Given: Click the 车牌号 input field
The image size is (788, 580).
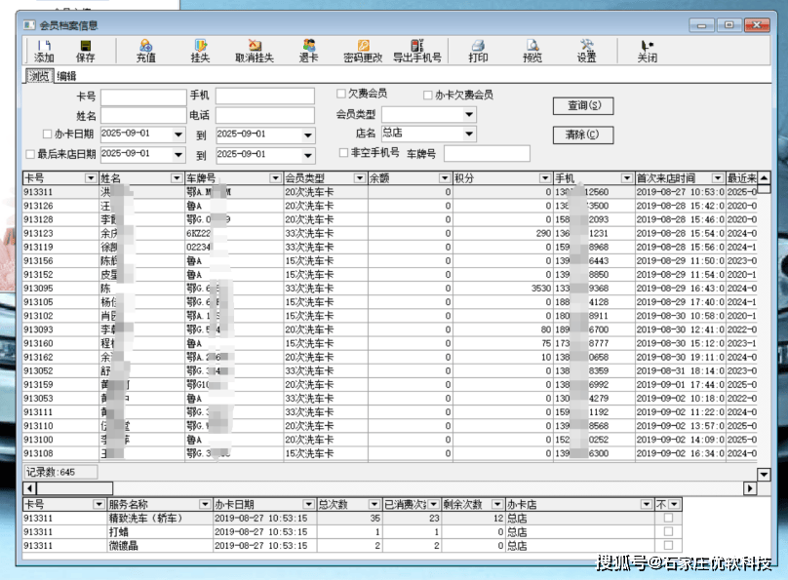Looking at the screenshot, I should (x=485, y=153).
